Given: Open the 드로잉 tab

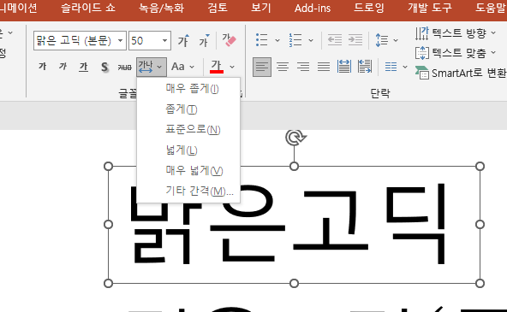Looking at the screenshot, I should pos(369,8).
